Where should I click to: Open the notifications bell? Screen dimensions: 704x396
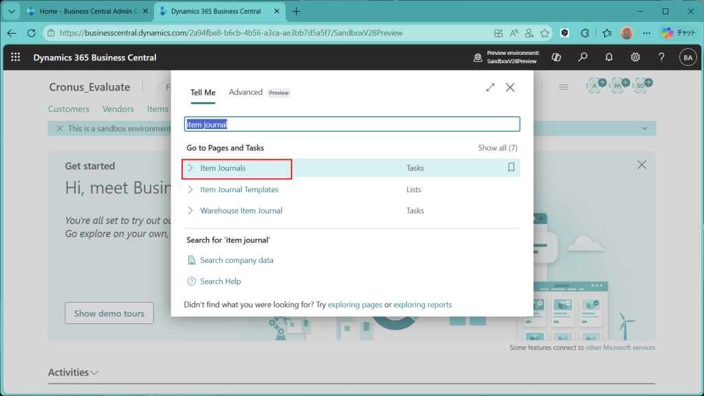point(609,58)
